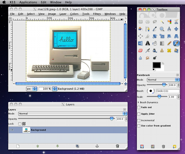Choose the Perspective tool
Viewport: 185px width, 154px height.
click(x=176, y=36)
